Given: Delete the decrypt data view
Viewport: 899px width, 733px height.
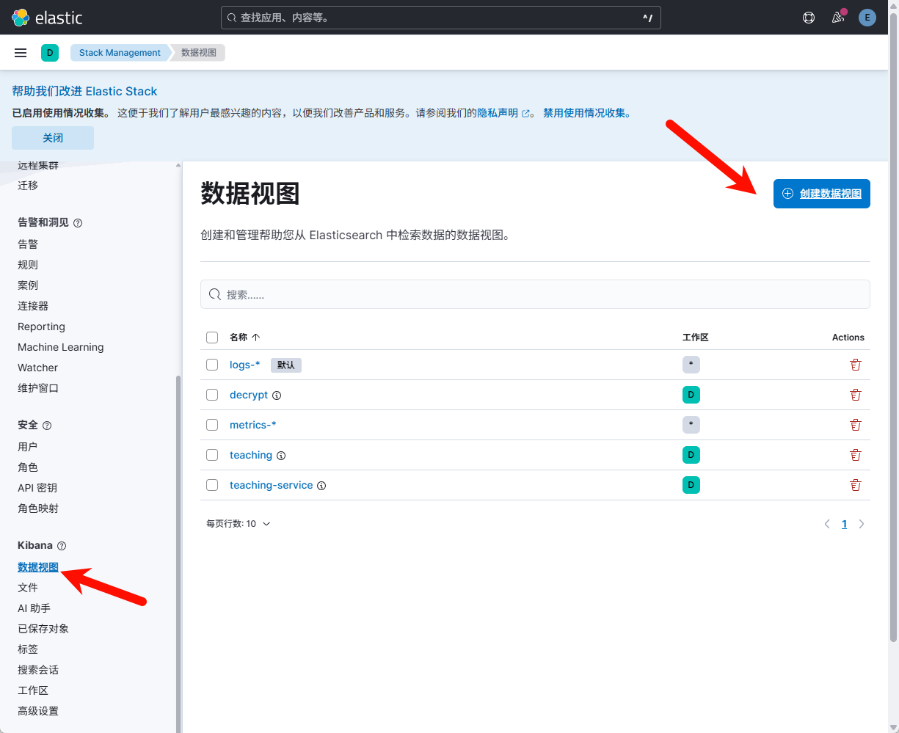Looking at the screenshot, I should pos(855,395).
